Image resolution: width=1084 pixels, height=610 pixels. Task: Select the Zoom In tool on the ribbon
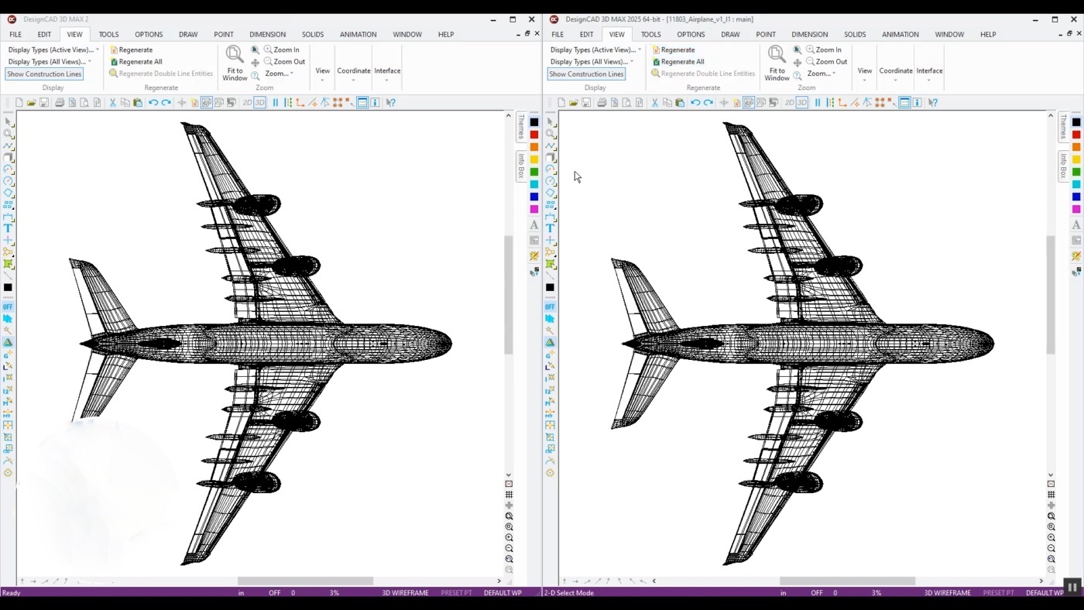(x=282, y=49)
